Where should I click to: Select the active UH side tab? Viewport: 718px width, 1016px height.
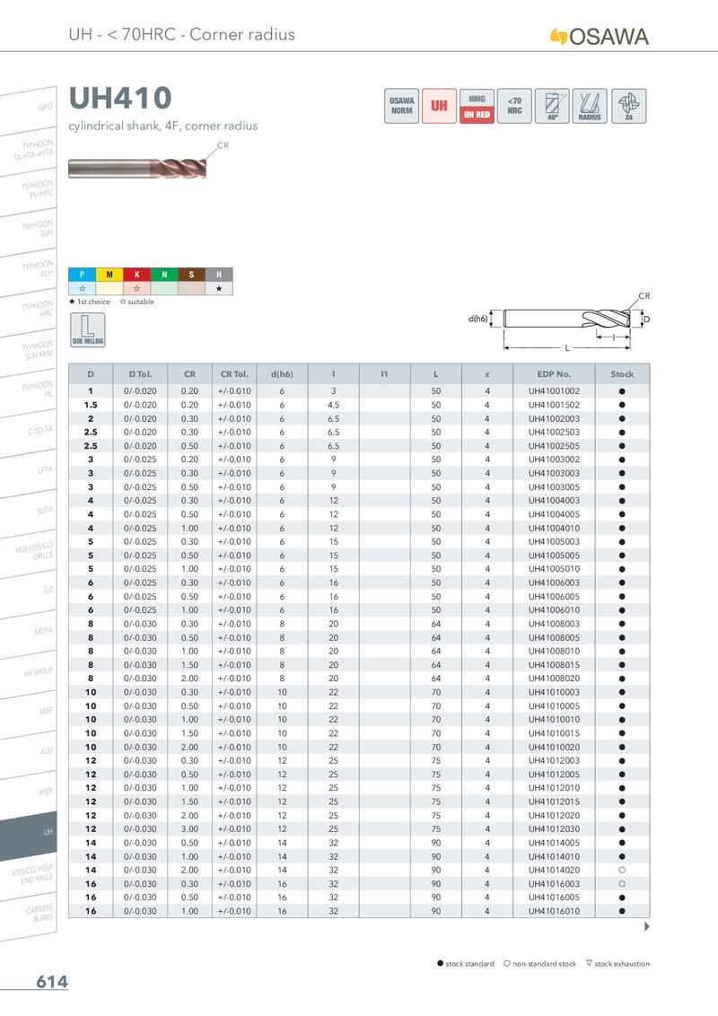click(29, 835)
